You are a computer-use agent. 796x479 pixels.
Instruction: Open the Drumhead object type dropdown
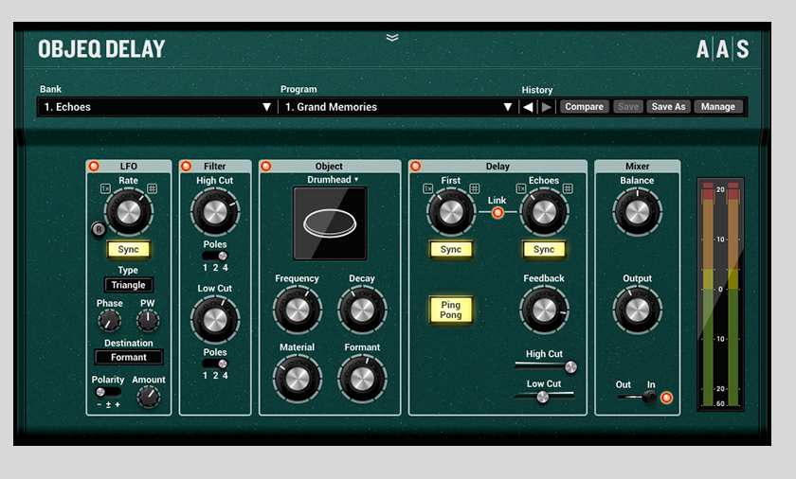point(333,180)
